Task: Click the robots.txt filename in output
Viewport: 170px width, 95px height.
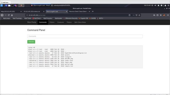Action: [x=69, y=66]
